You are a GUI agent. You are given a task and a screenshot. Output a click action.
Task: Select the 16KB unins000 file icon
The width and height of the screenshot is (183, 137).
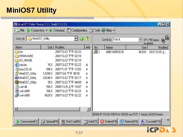pos(17,91)
